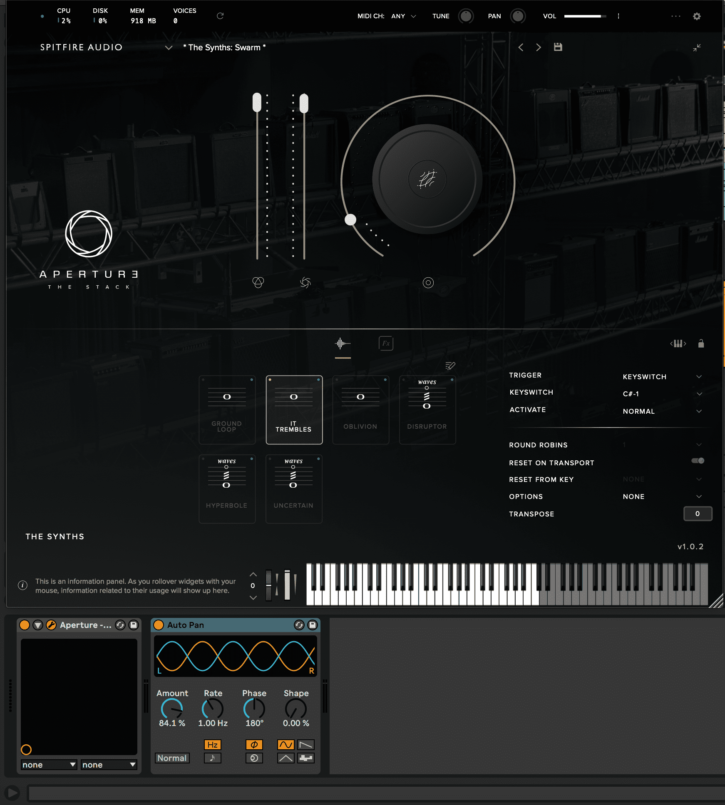Click the Auto Pan Amount knob
Image resolution: width=725 pixels, height=805 pixels.
(172, 709)
